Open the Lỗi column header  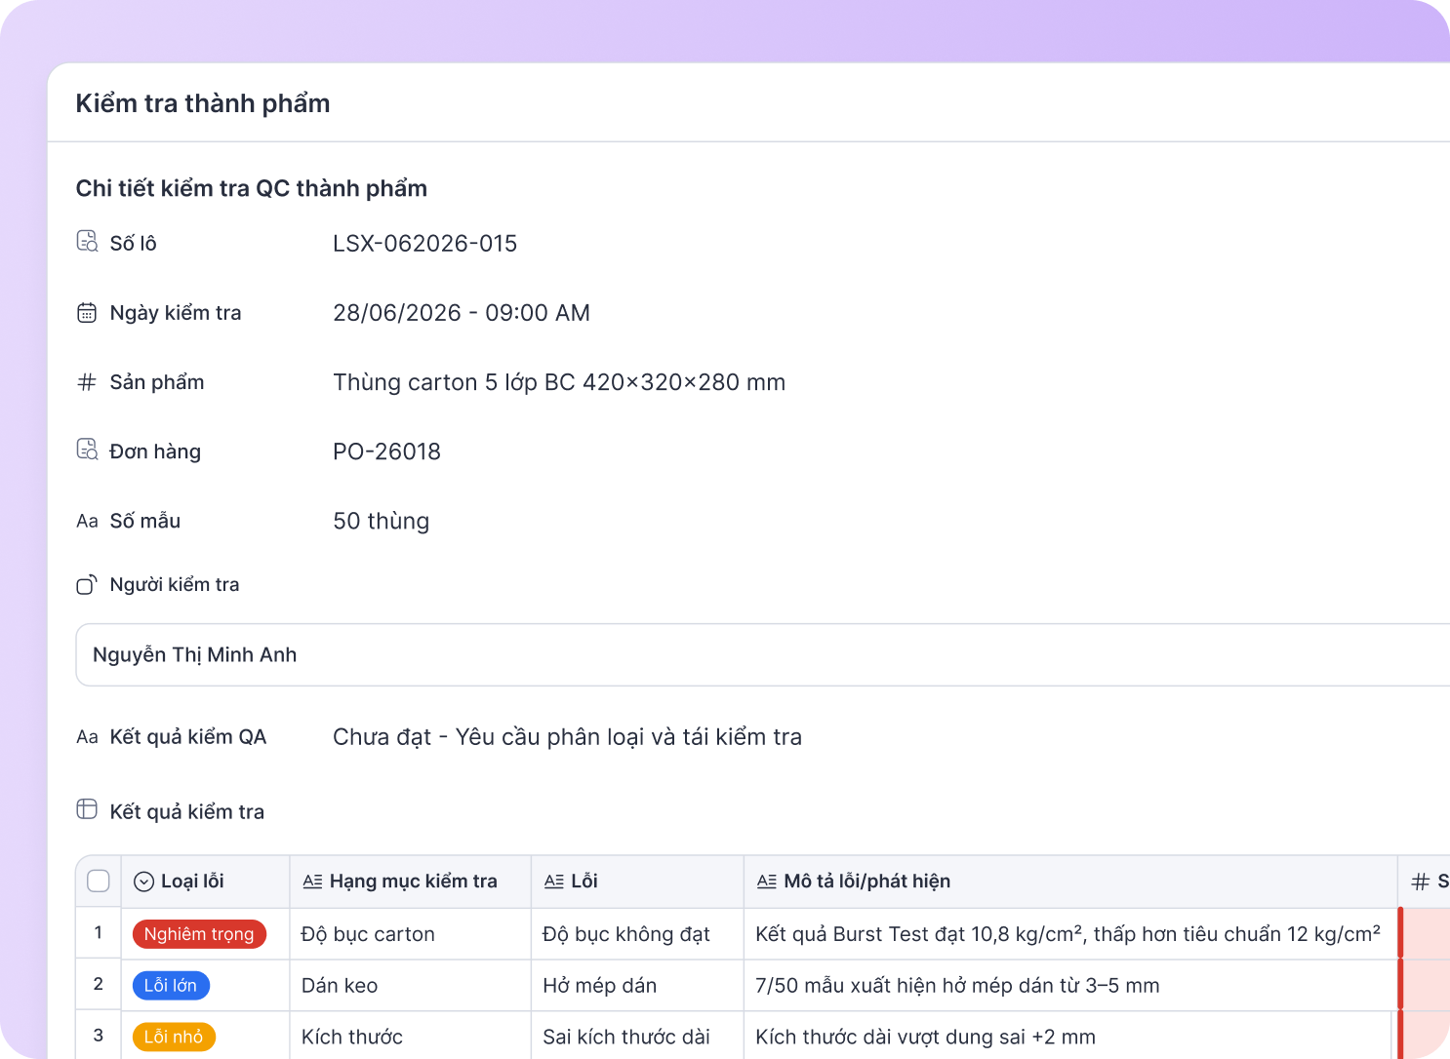tap(638, 882)
